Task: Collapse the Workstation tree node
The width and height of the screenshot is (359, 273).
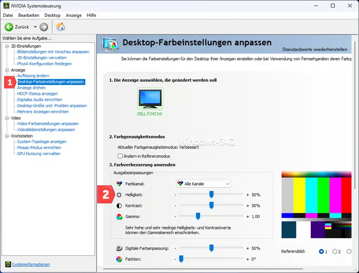Action: point(7,136)
